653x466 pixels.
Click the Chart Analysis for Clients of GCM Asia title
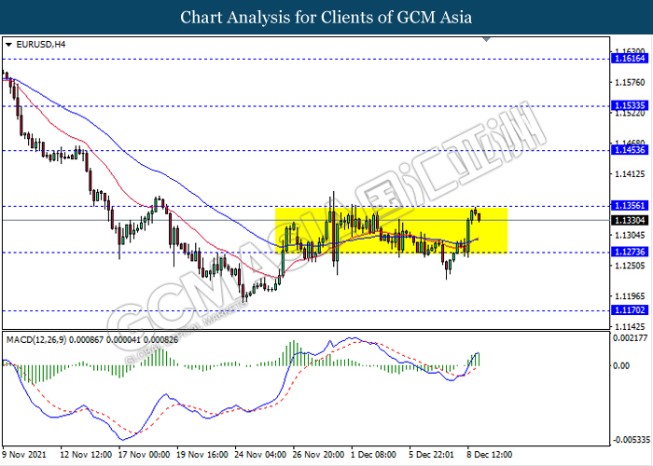(x=326, y=17)
